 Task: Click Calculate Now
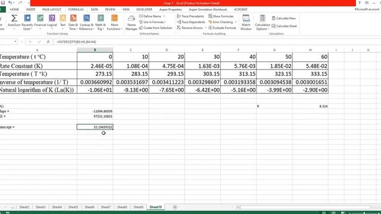pyautogui.click(x=283, y=18)
